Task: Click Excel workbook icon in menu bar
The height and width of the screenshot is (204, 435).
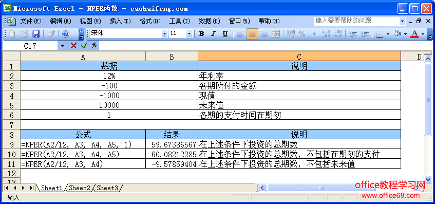Action: point(11,21)
